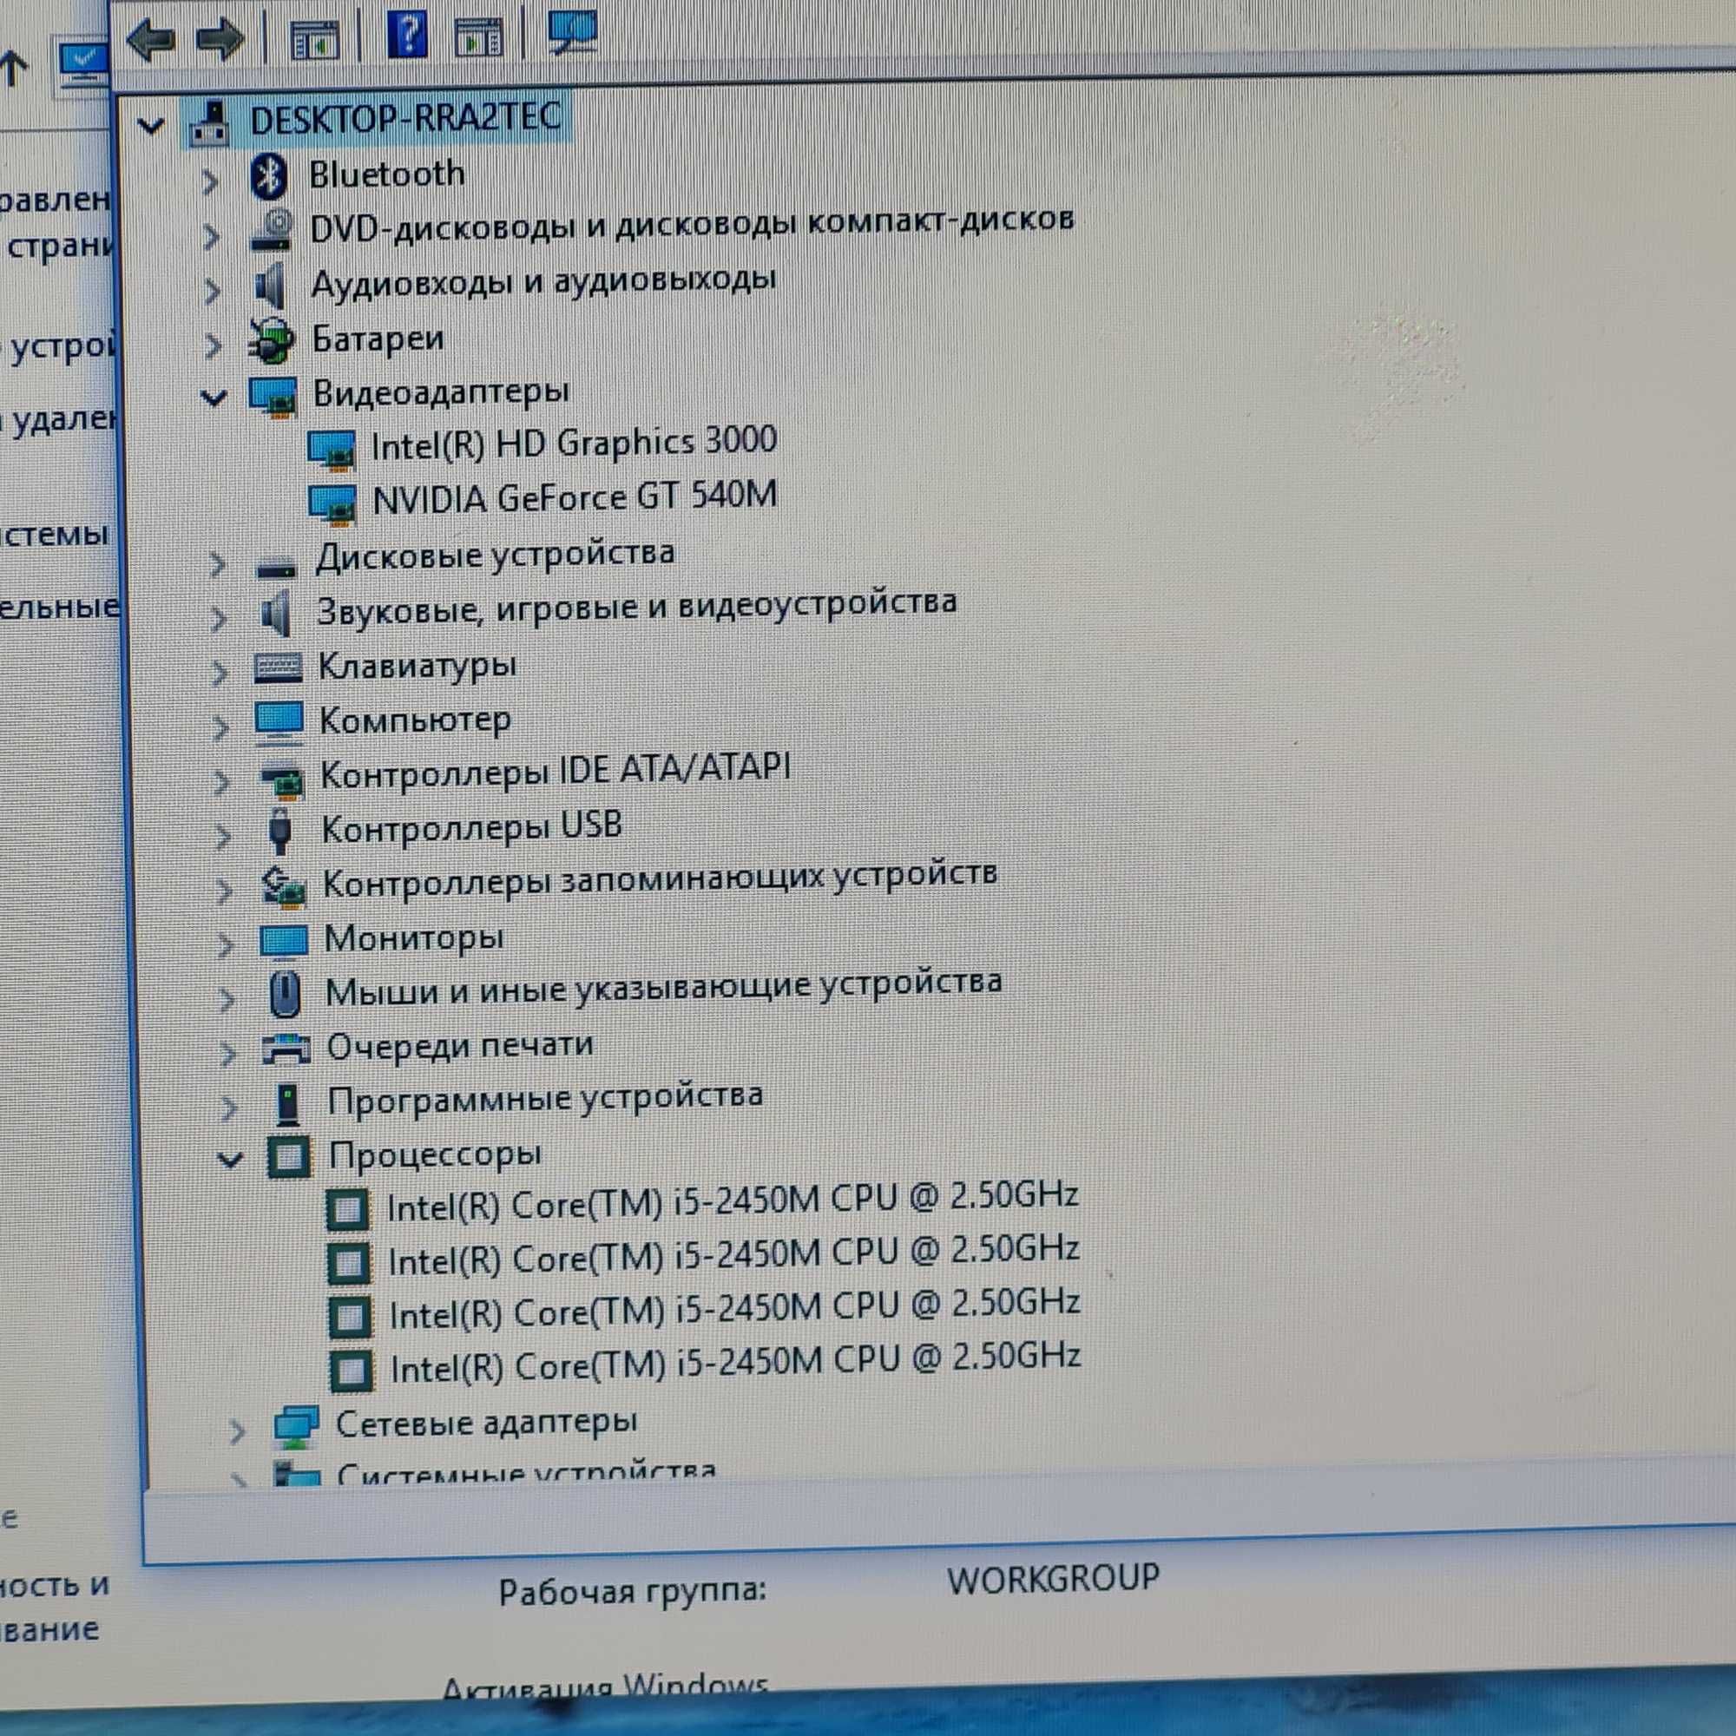Viewport: 1736px width, 1736px height.
Task: Click the Клавиатуры keyboard icon
Action: 278,667
